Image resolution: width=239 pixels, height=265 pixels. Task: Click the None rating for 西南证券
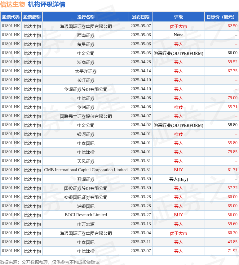tap(179, 35)
